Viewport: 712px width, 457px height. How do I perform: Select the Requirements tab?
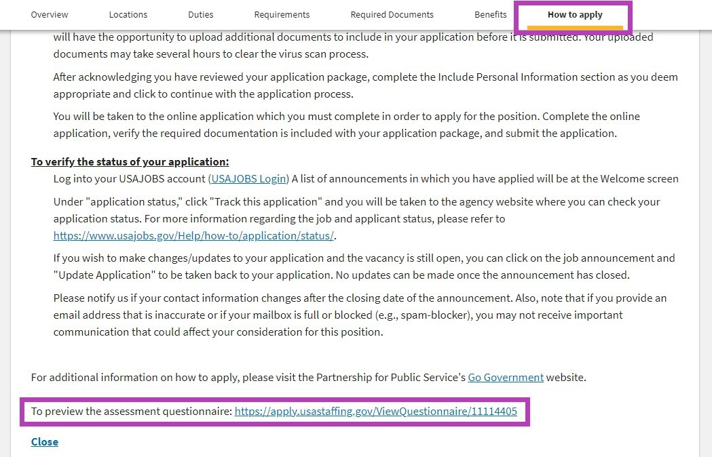click(282, 14)
